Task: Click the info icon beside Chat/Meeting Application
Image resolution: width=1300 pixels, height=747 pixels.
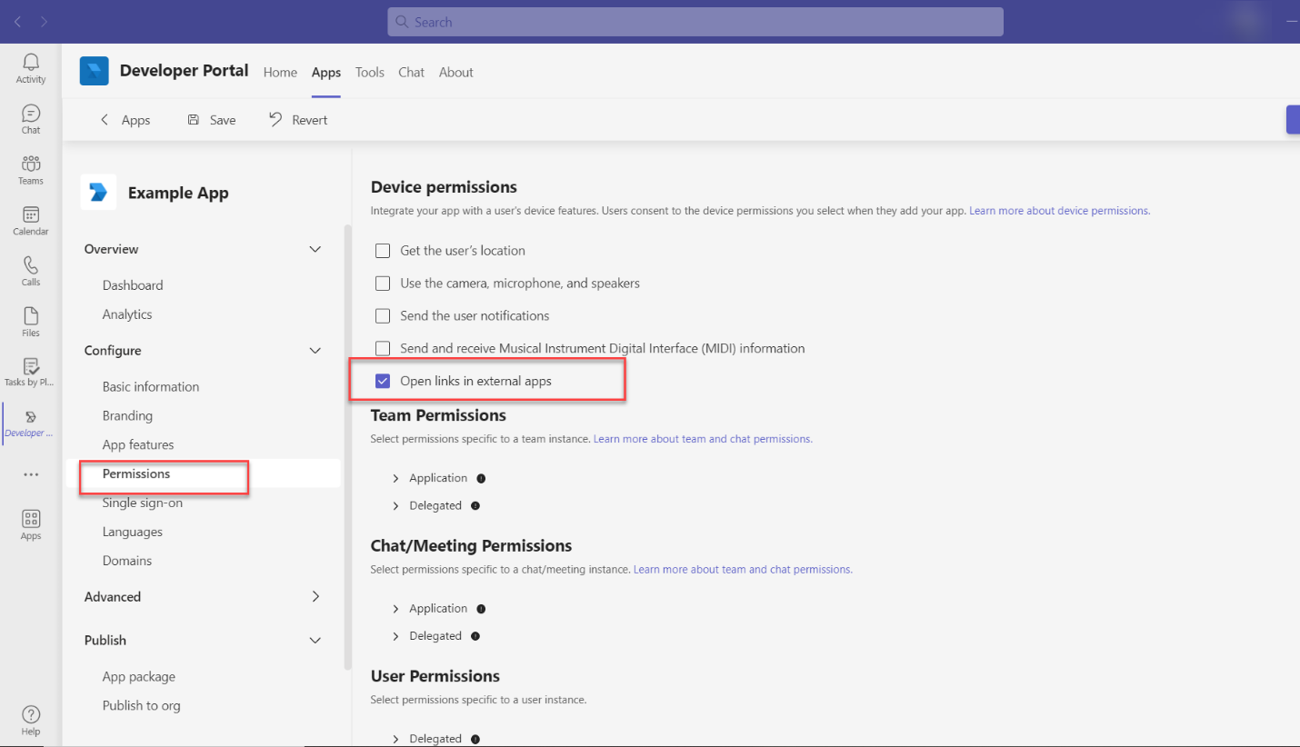Action: coord(481,609)
